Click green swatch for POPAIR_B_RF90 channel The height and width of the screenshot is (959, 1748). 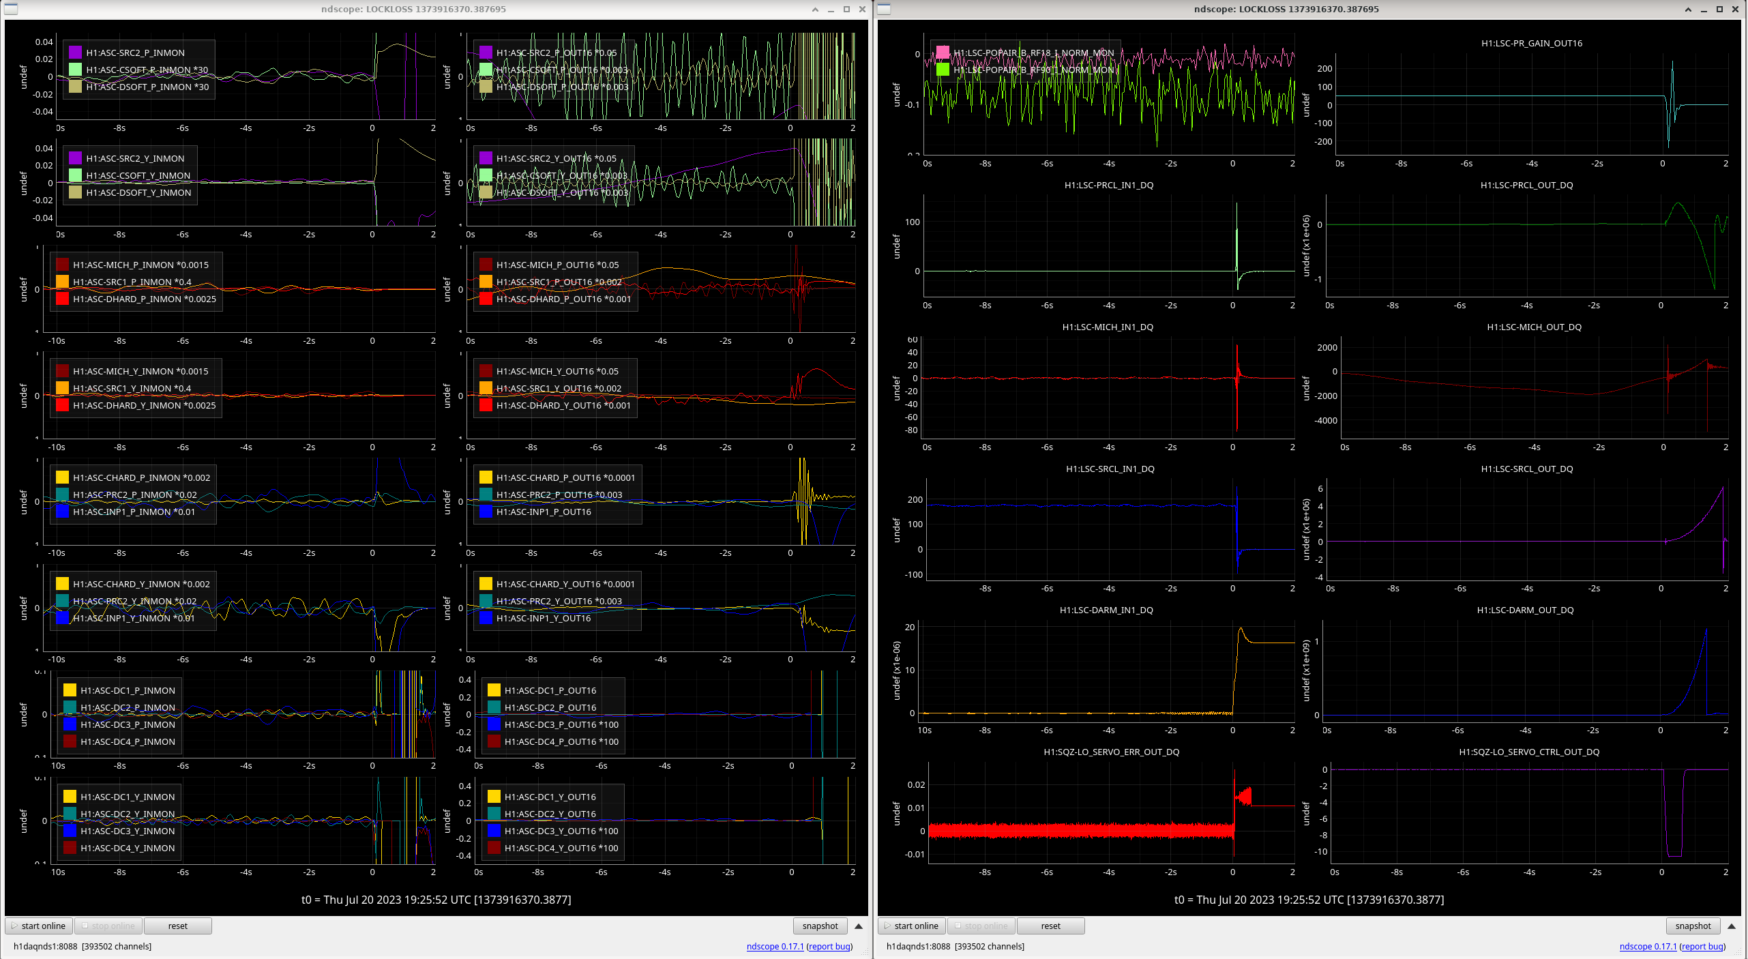(943, 70)
